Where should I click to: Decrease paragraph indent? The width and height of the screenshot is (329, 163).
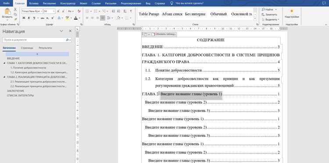pyautogui.click(x=113, y=11)
